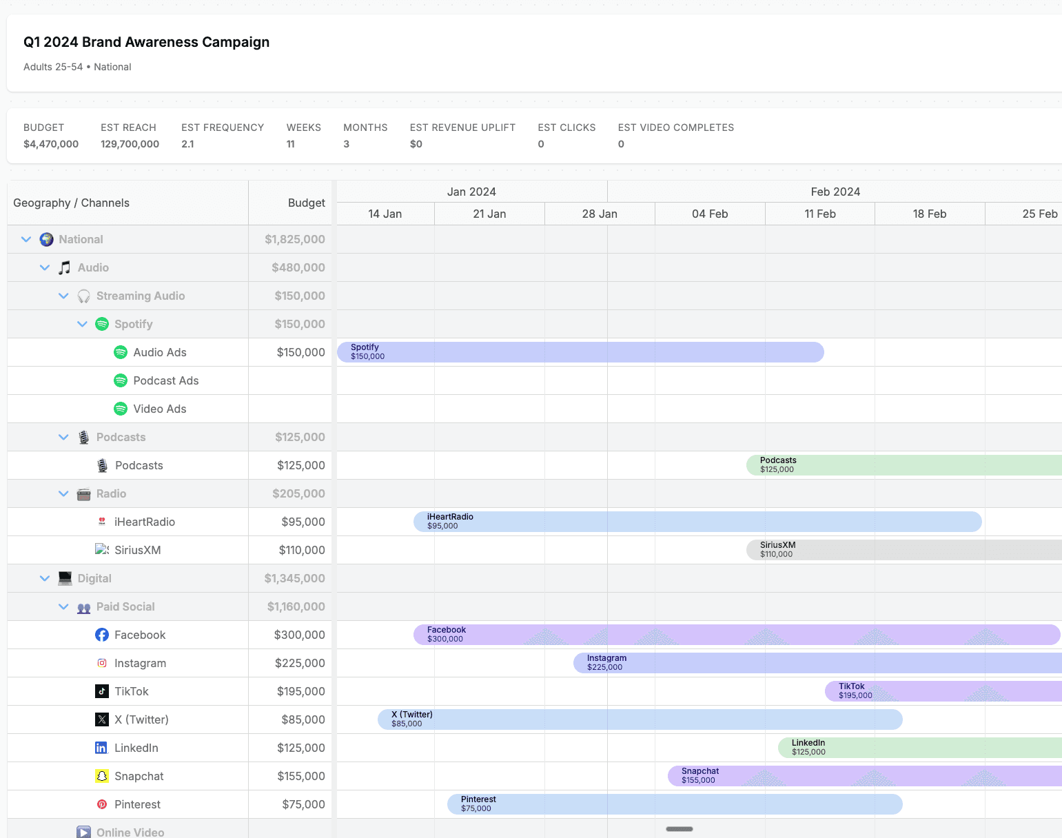This screenshot has width=1062, height=838.
Task: Click the Online Video play icon
Action: [x=83, y=832]
